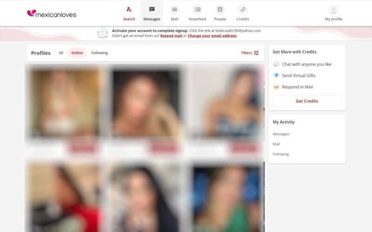
Task: Click the Profiles heading
Action: click(41, 53)
